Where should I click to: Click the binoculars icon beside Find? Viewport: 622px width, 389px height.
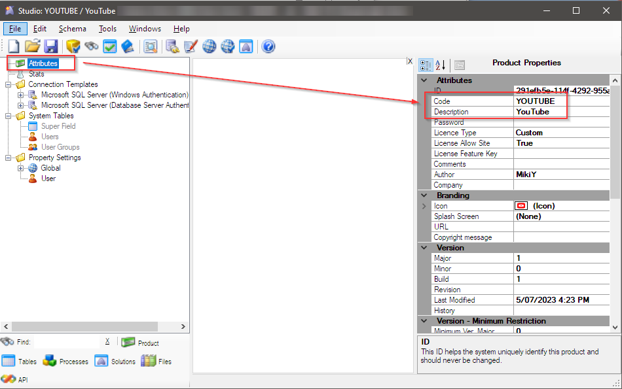click(x=7, y=341)
